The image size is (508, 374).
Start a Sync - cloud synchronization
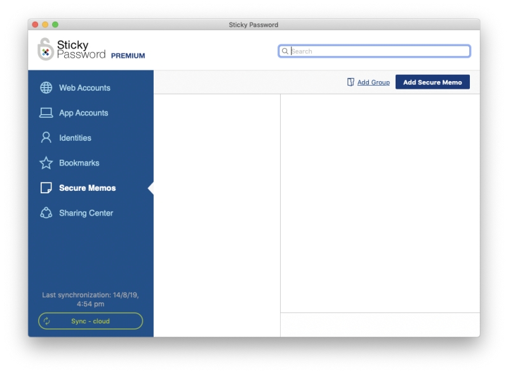click(x=90, y=321)
